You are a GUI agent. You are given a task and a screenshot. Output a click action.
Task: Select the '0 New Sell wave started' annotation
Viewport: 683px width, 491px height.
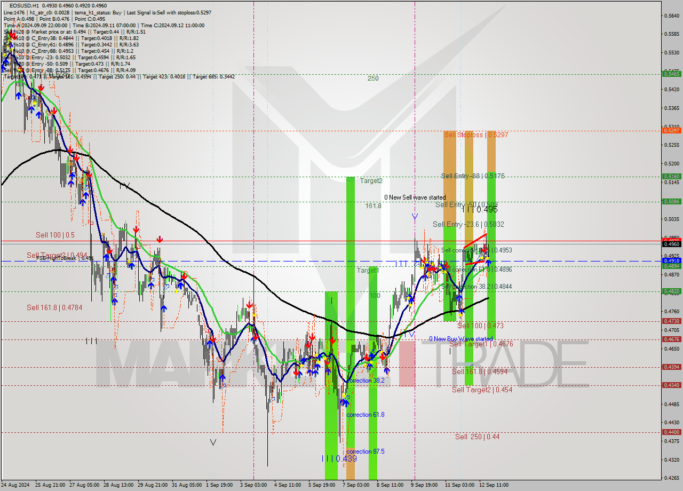pos(415,197)
